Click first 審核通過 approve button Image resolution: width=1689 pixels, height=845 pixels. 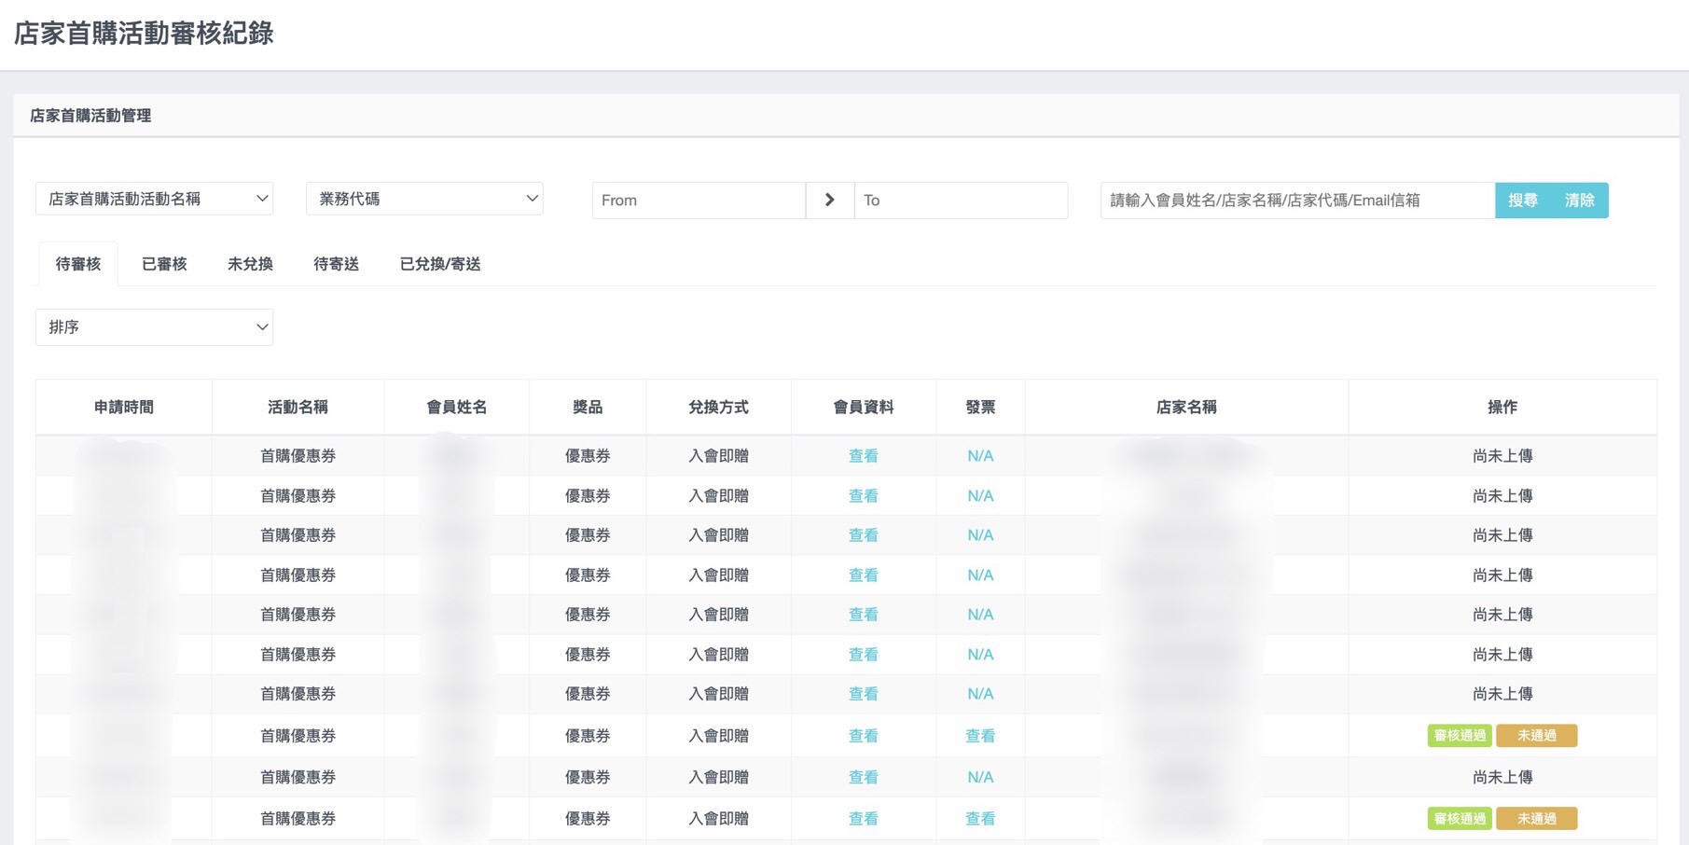tap(1459, 736)
